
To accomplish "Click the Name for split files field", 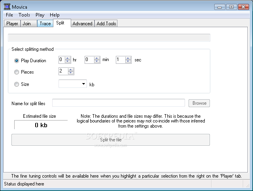I will (119, 103).
